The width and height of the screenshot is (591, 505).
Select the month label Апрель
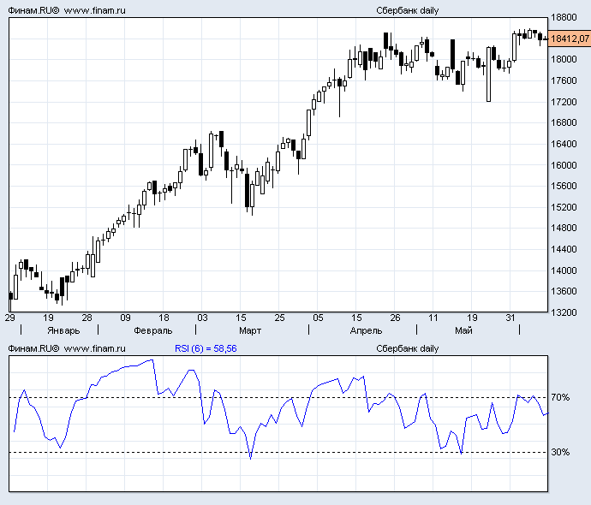[x=366, y=330]
